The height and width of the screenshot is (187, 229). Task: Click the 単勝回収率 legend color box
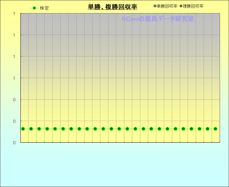(155, 6)
